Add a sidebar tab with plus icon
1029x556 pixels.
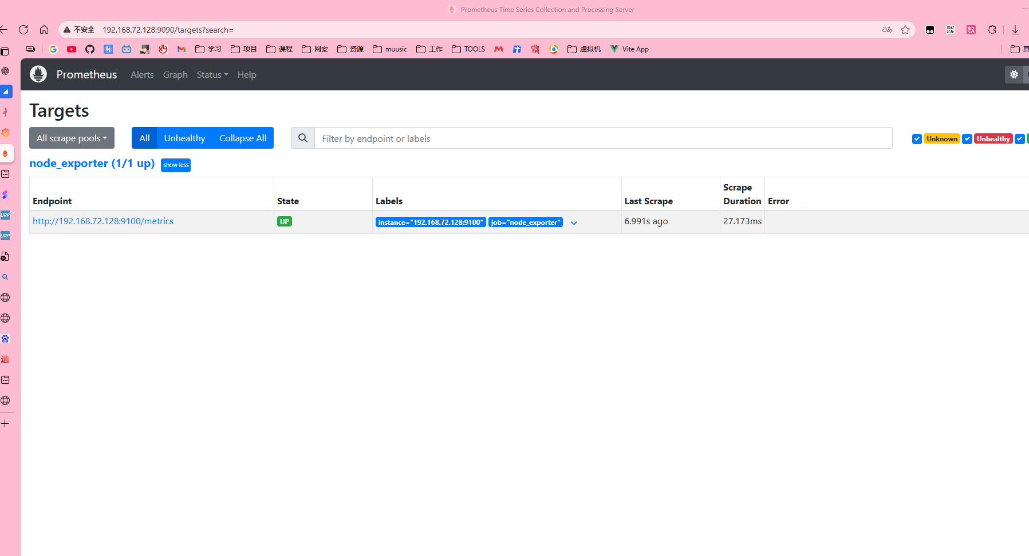(5, 424)
